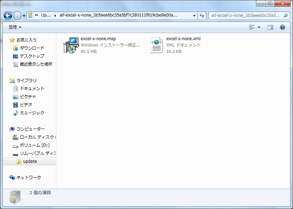Open the 整理 (Organize) menu
The image size is (293, 209).
pyautogui.click(x=15, y=27)
